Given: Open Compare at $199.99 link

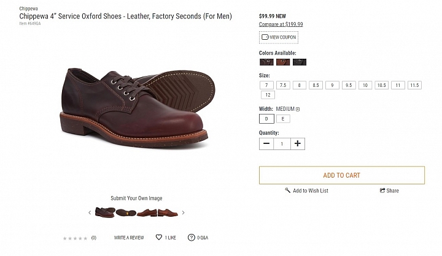Looking at the screenshot, I should tap(281, 24).
